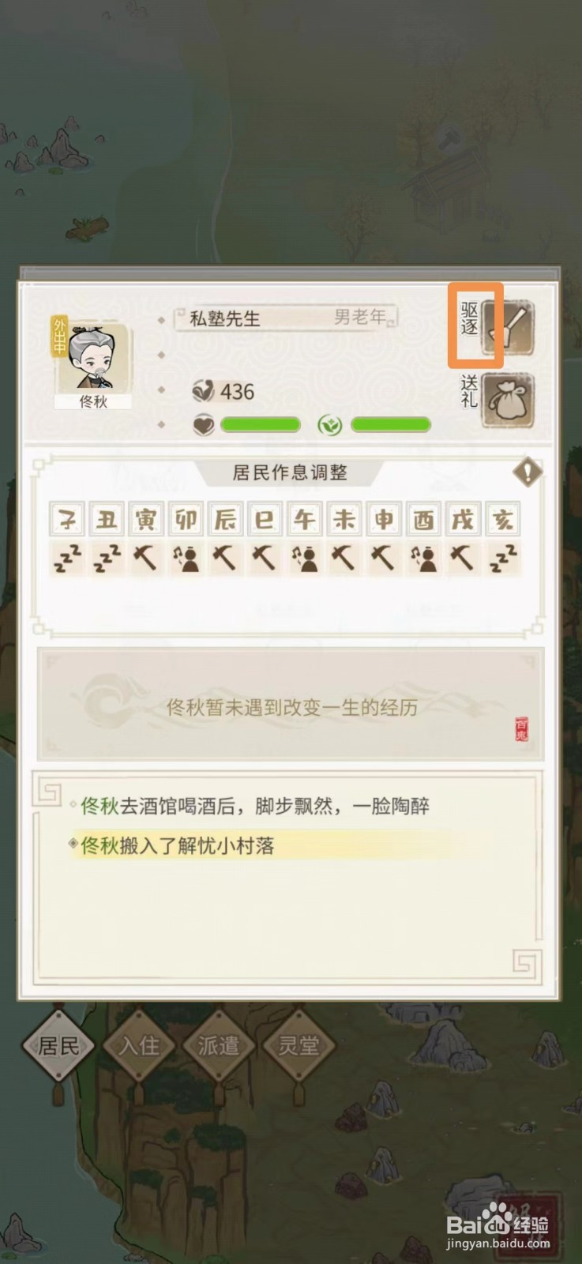Screen dimensions: 582x1264
Task: Select the 卯 hour leisure icon
Action: click(x=186, y=559)
